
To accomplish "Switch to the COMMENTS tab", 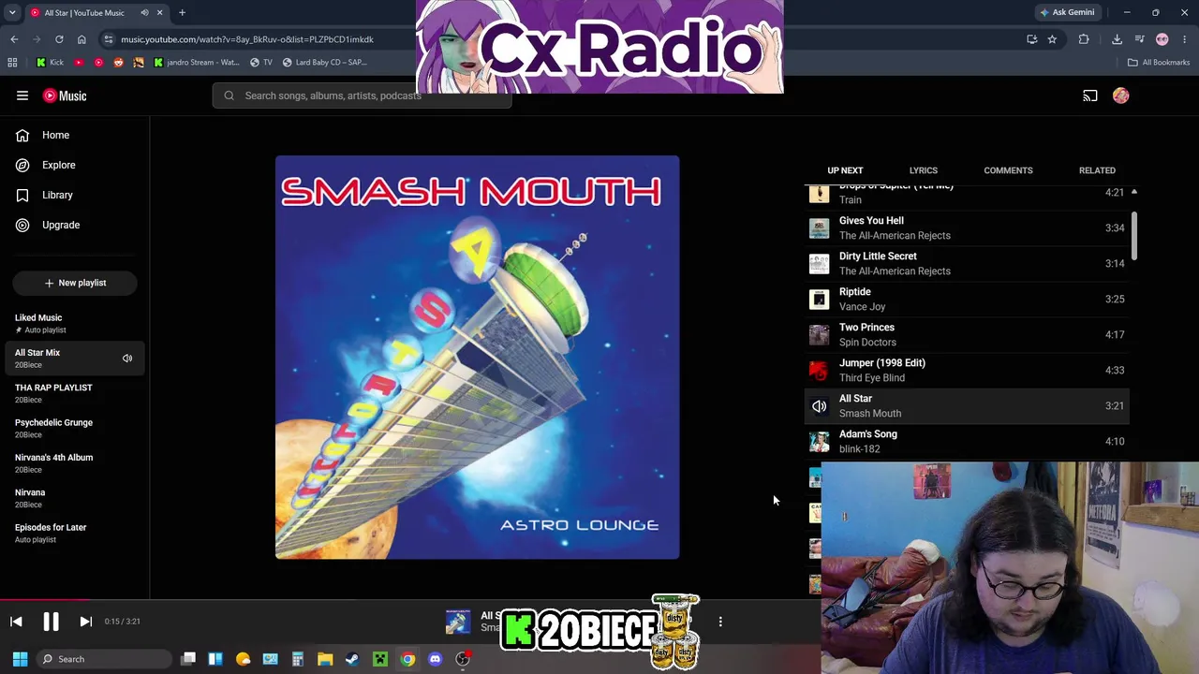I will 1008,170.
